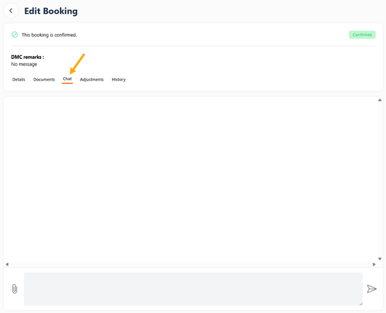Screen dimensions: 386x313
Task: Click the message box resize handle
Action: [361, 304]
